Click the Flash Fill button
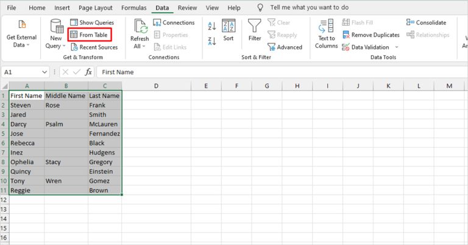468x245 pixels. tap(358, 22)
